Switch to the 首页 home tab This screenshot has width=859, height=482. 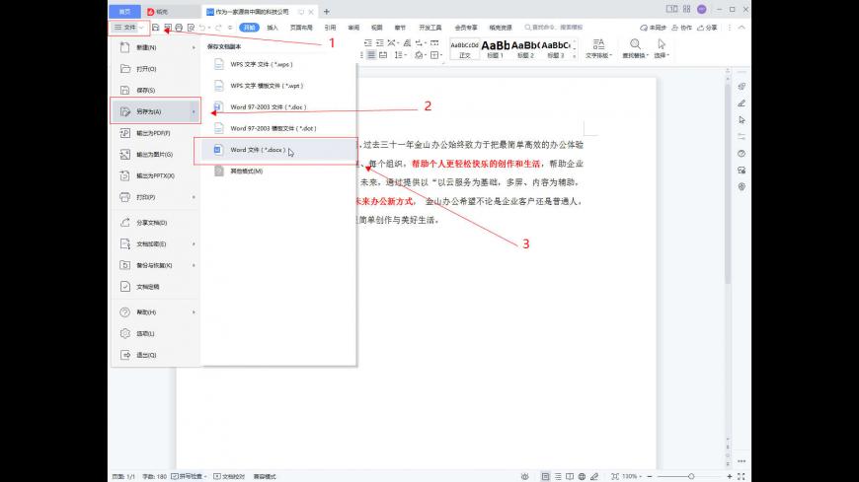click(125, 12)
